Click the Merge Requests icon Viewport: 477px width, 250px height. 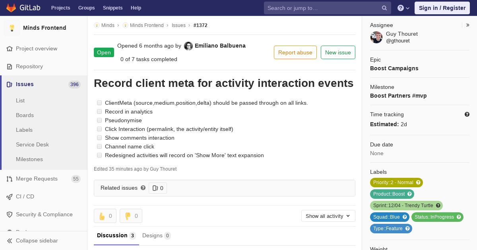(10, 179)
